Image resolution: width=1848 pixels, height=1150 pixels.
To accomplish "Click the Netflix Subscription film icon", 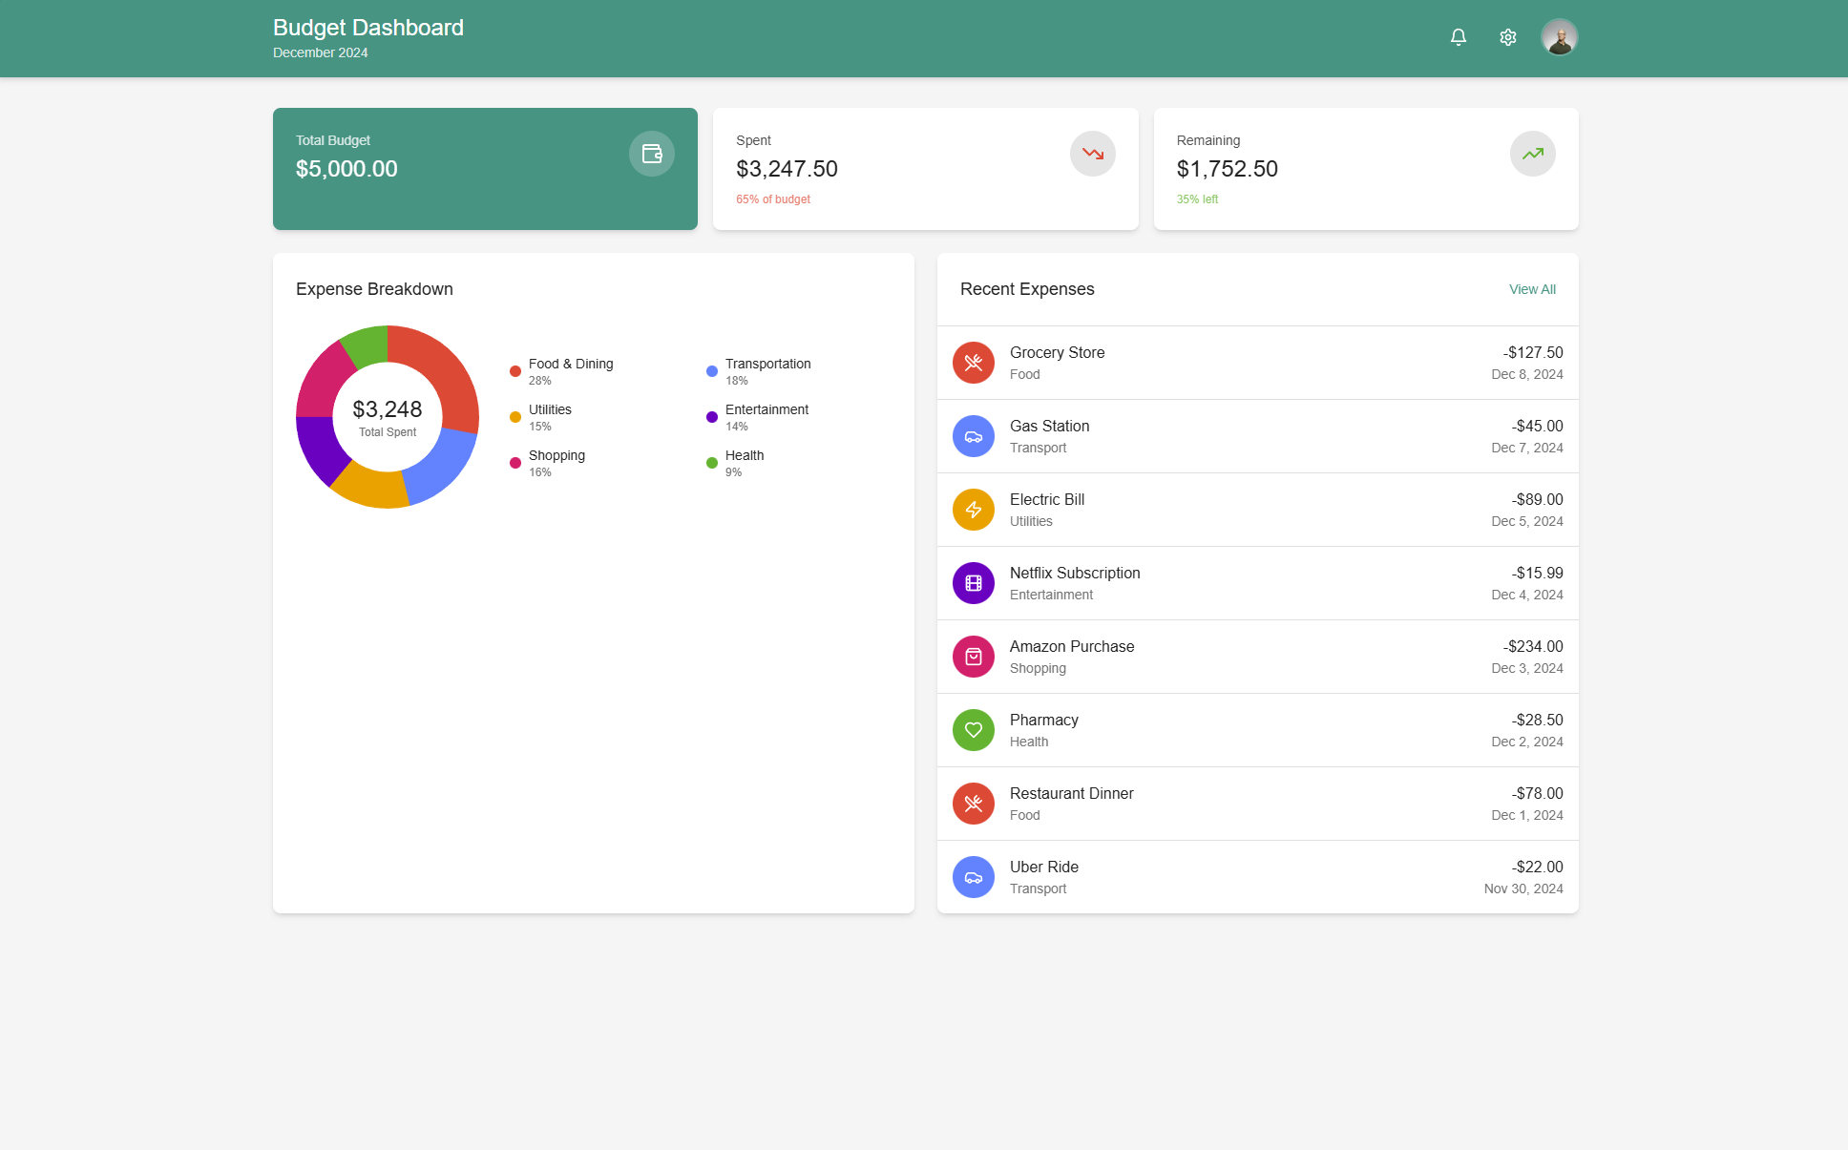I will (x=973, y=583).
